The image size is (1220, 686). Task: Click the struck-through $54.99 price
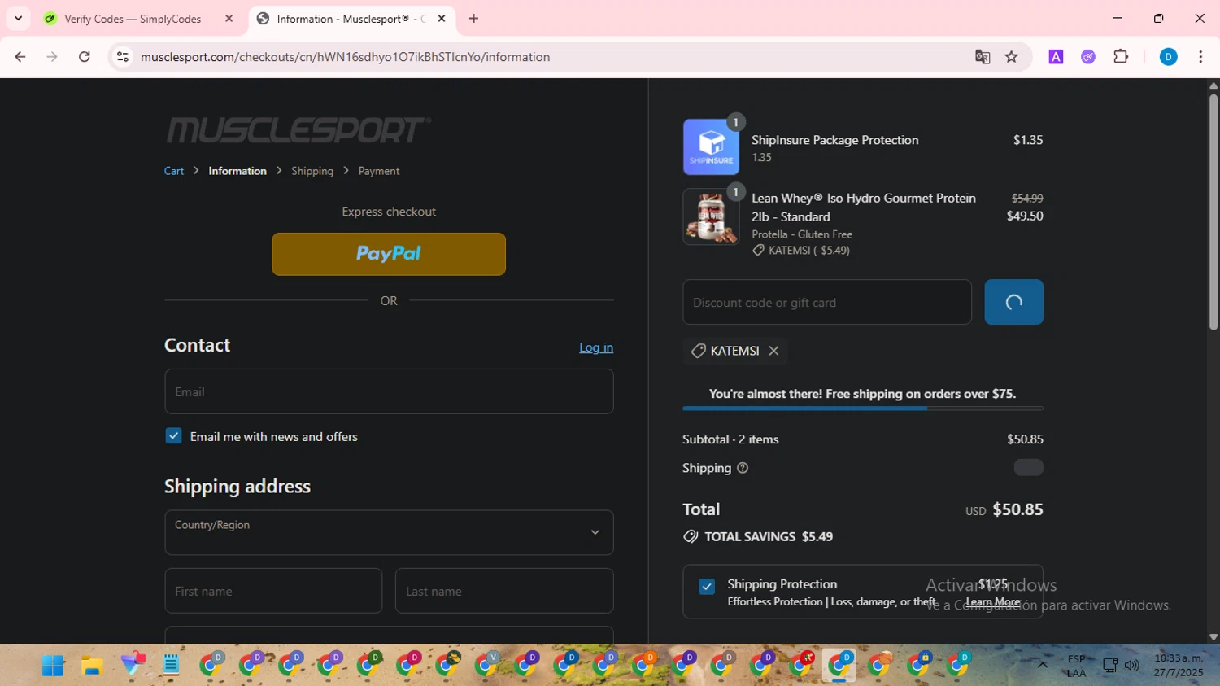click(1027, 199)
